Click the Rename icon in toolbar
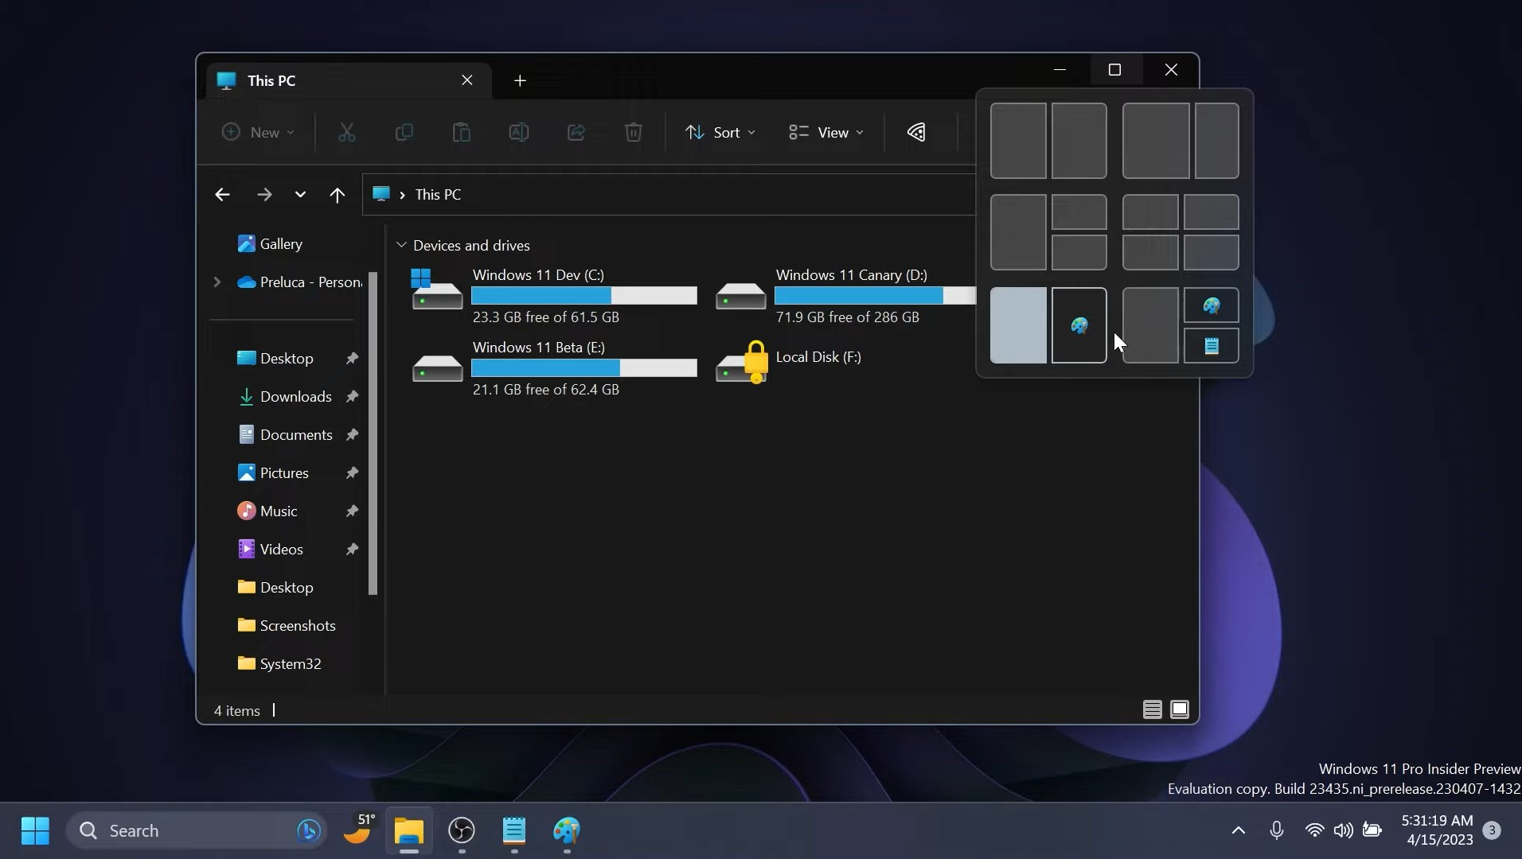This screenshot has height=859, width=1522. [519, 132]
